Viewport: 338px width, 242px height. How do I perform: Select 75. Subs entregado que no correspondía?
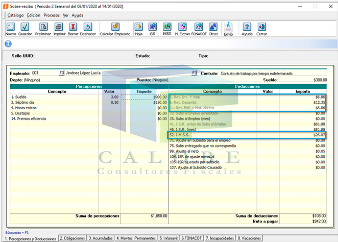[x=248, y=146]
